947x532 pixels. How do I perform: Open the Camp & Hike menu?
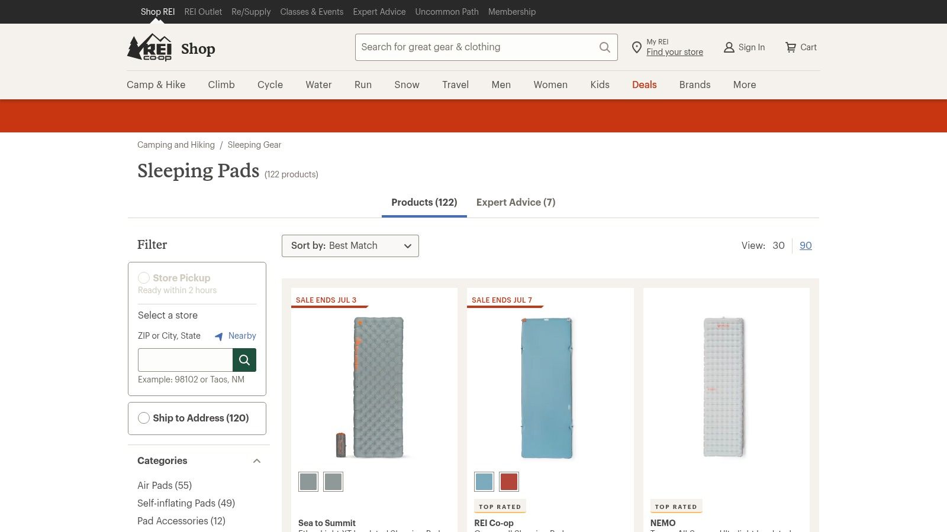pyautogui.click(x=156, y=85)
